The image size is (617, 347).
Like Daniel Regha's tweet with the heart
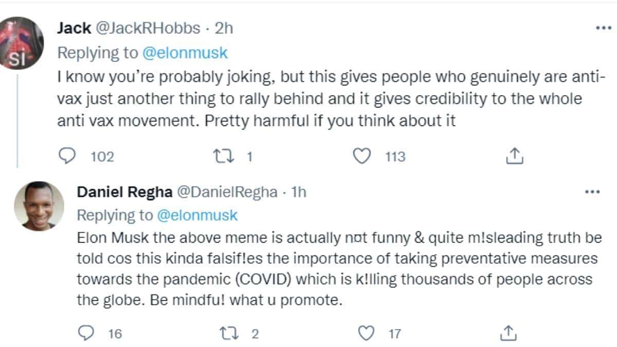coord(366,333)
